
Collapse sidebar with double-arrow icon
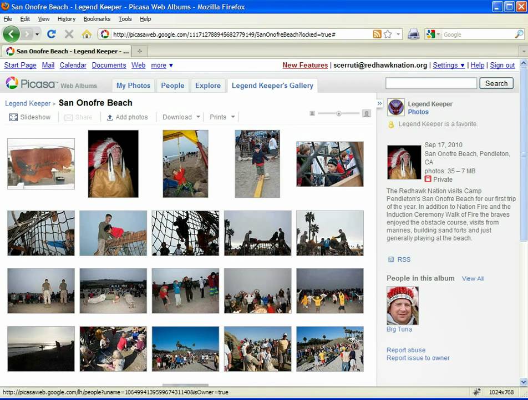(380, 103)
